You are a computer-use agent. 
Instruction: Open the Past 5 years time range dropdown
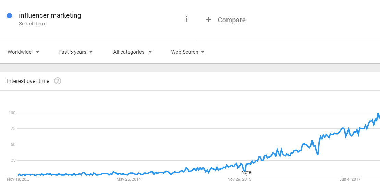click(75, 52)
